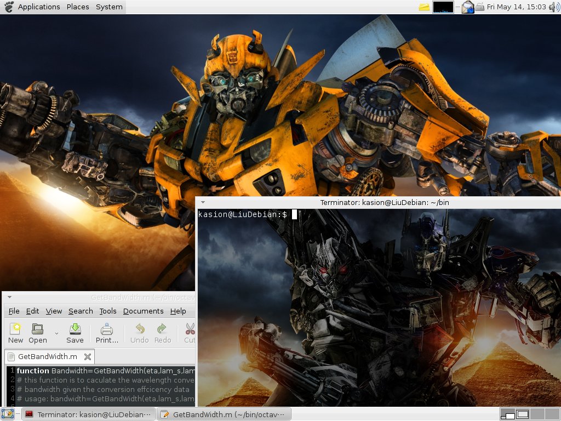561x421 pixels.
Task: Open the Edit menu in gedit
Action: pos(32,311)
